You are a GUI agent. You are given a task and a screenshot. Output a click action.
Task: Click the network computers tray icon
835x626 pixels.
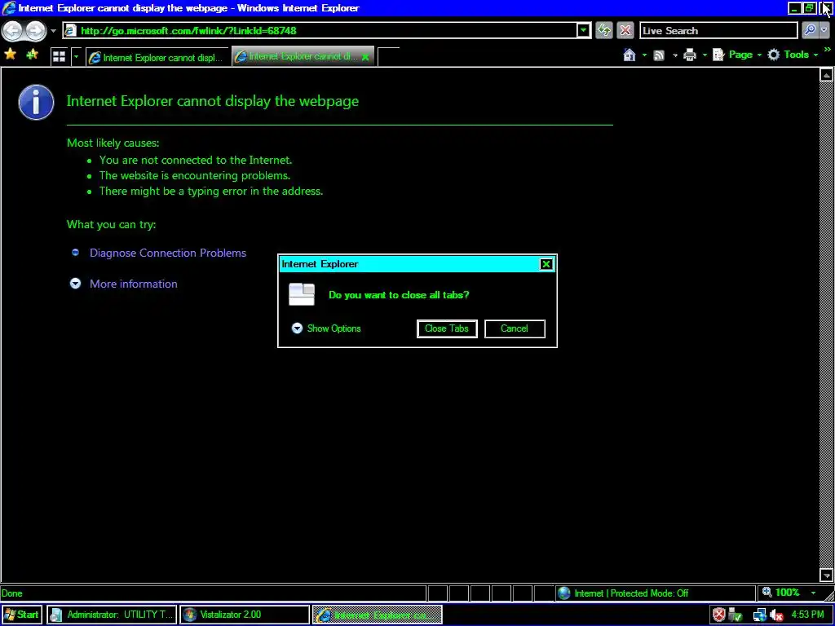[760, 615]
